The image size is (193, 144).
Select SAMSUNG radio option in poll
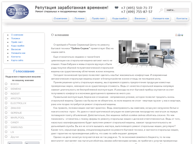(x=6, y=127)
